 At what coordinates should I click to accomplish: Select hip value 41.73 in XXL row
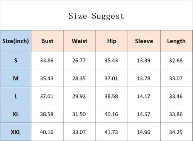(111, 132)
